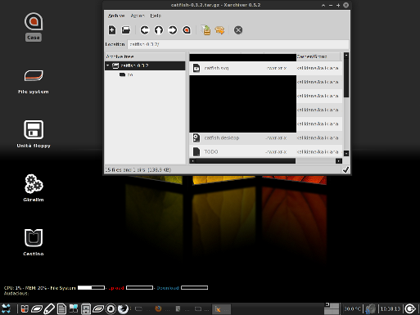
Task: Click the text editor pencil launcher in taskbar
Action: pyautogui.click(x=49, y=308)
